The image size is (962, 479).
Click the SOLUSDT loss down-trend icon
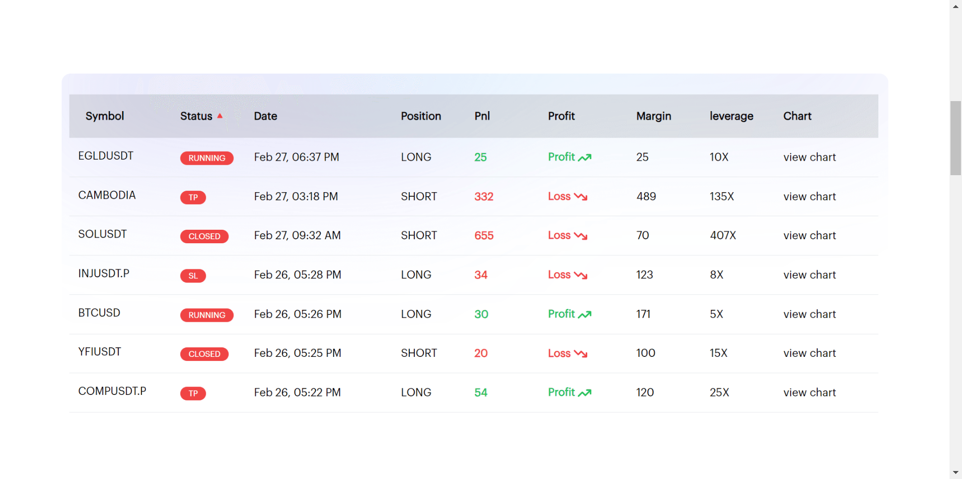pos(581,236)
